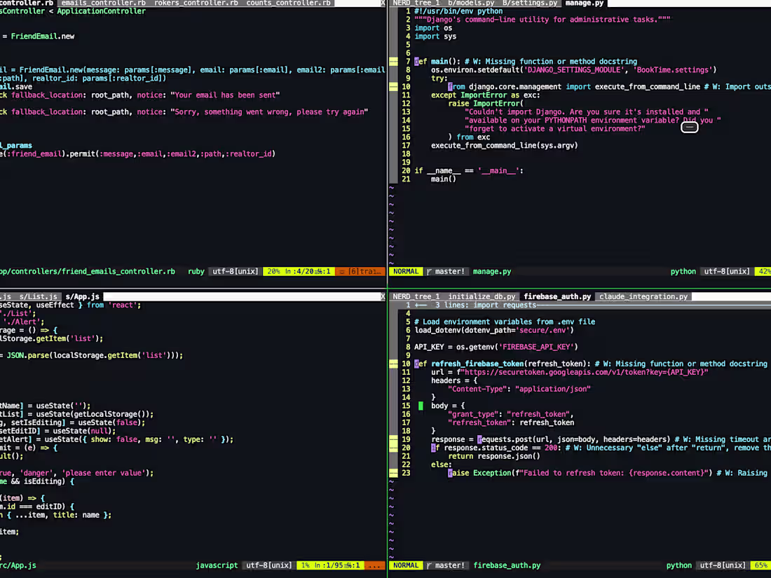The height and width of the screenshot is (578, 771).
Task: Click warning sign on manage.py line 7
Action: pos(393,62)
